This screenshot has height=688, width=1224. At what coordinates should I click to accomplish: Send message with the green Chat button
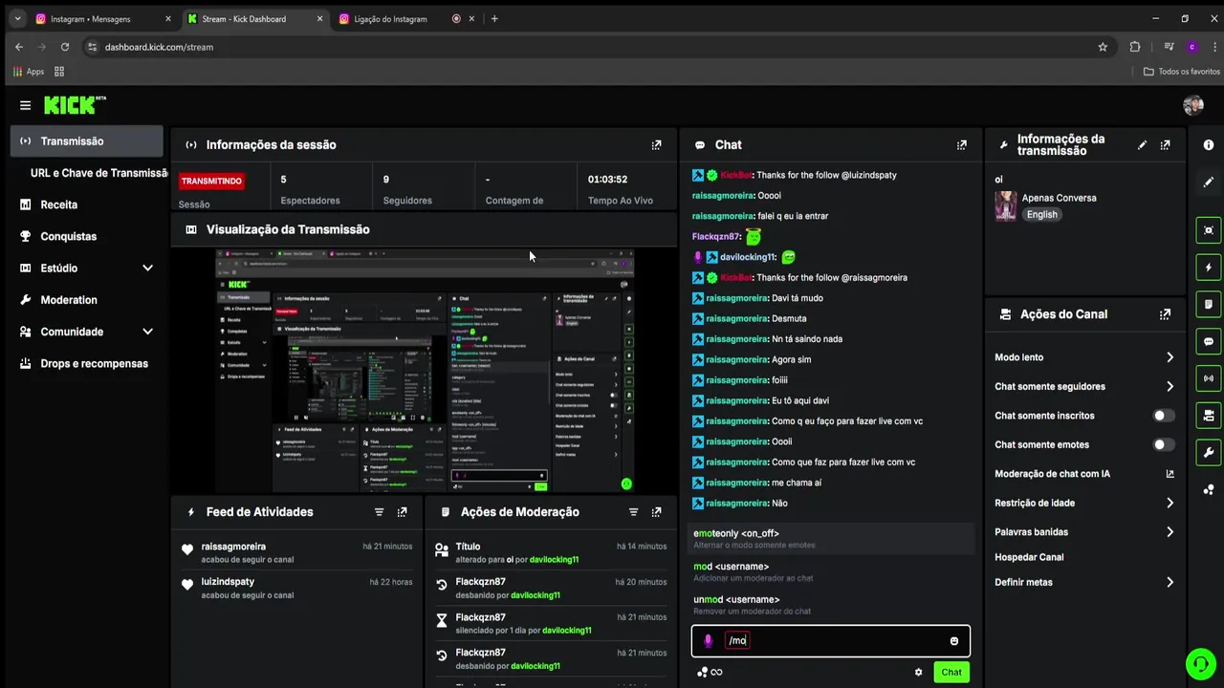(951, 673)
